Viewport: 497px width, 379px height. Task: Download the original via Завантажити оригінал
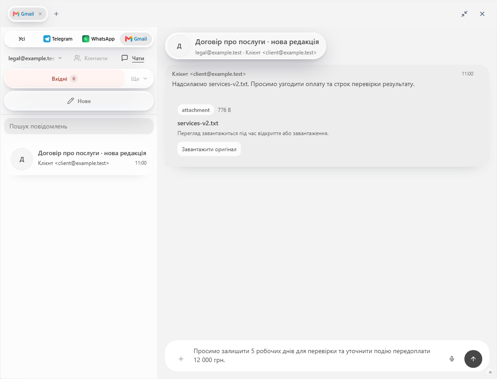[209, 149]
